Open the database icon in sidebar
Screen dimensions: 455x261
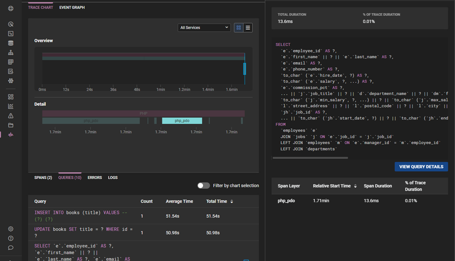[x=11, y=43]
